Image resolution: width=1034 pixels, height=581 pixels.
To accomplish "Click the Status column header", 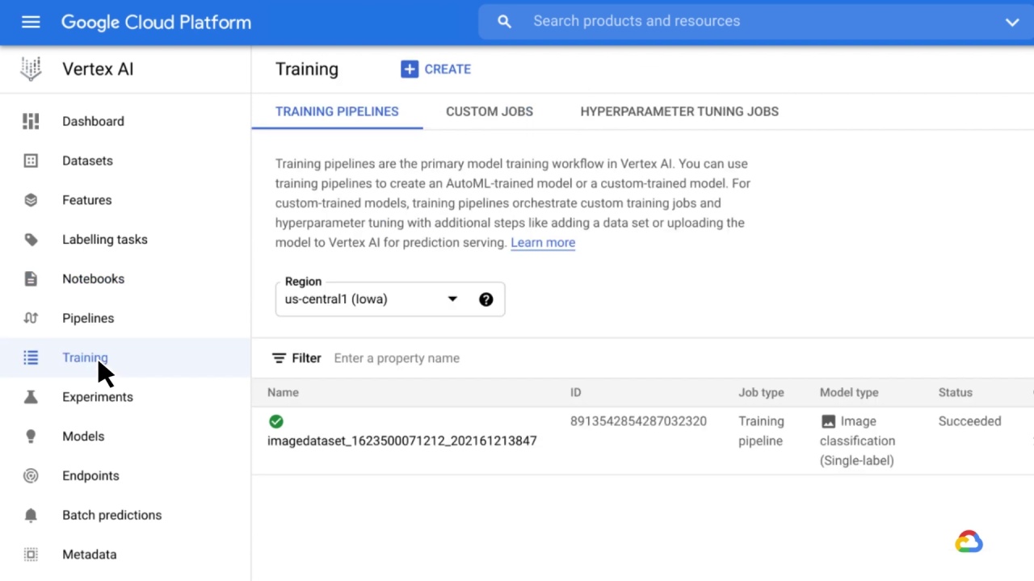I will tap(955, 392).
